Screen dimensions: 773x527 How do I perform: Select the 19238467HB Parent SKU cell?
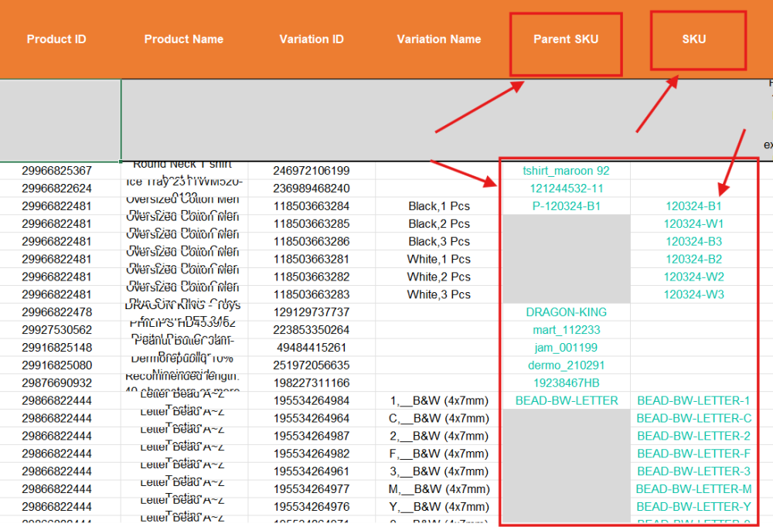click(x=566, y=383)
